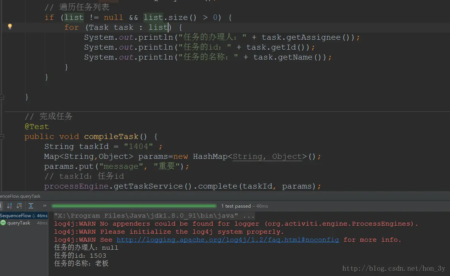Click the "1404" string literal
This screenshot has height=276, width=450.
(138, 147)
